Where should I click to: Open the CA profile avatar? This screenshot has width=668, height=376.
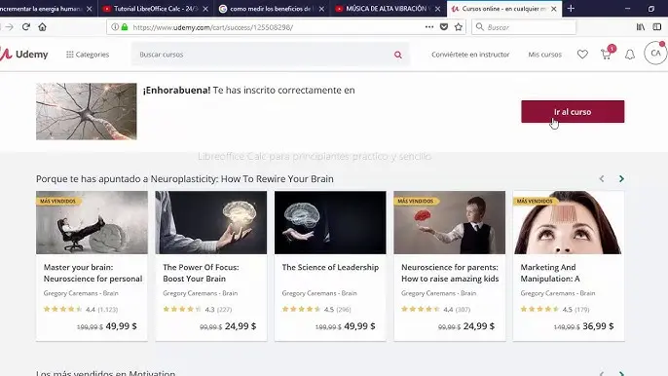pos(655,54)
